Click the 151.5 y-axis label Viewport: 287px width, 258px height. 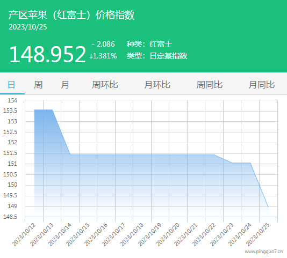coord(10,153)
